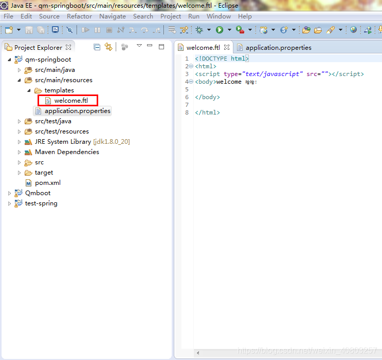Open dropdown next to the run-with-toolbox icon

pos(250,30)
